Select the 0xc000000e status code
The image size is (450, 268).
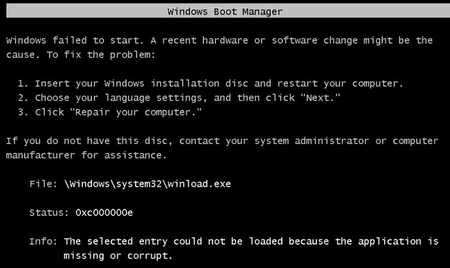pos(104,213)
